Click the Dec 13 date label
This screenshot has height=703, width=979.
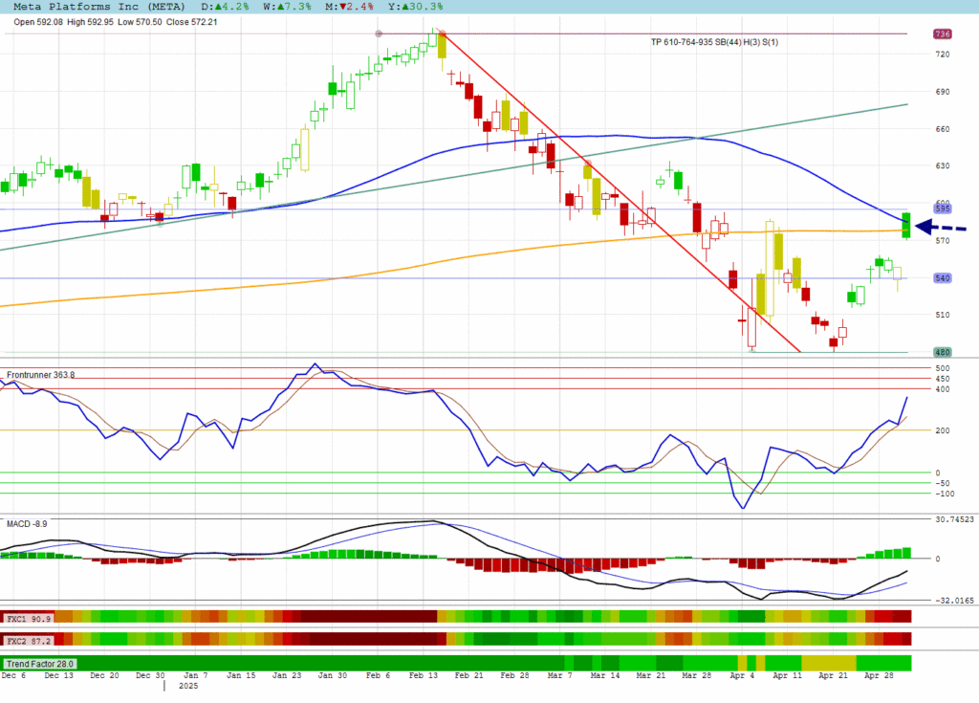click(x=58, y=675)
